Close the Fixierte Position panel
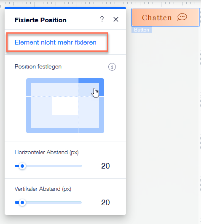The width and height of the screenshot is (201, 224). click(x=116, y=19)
